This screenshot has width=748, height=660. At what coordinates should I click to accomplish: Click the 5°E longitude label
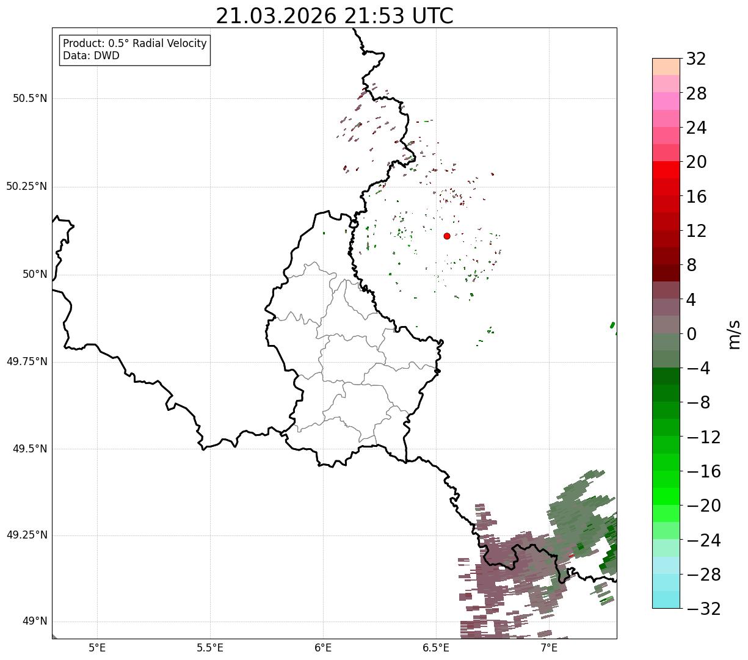pos(97,647)
